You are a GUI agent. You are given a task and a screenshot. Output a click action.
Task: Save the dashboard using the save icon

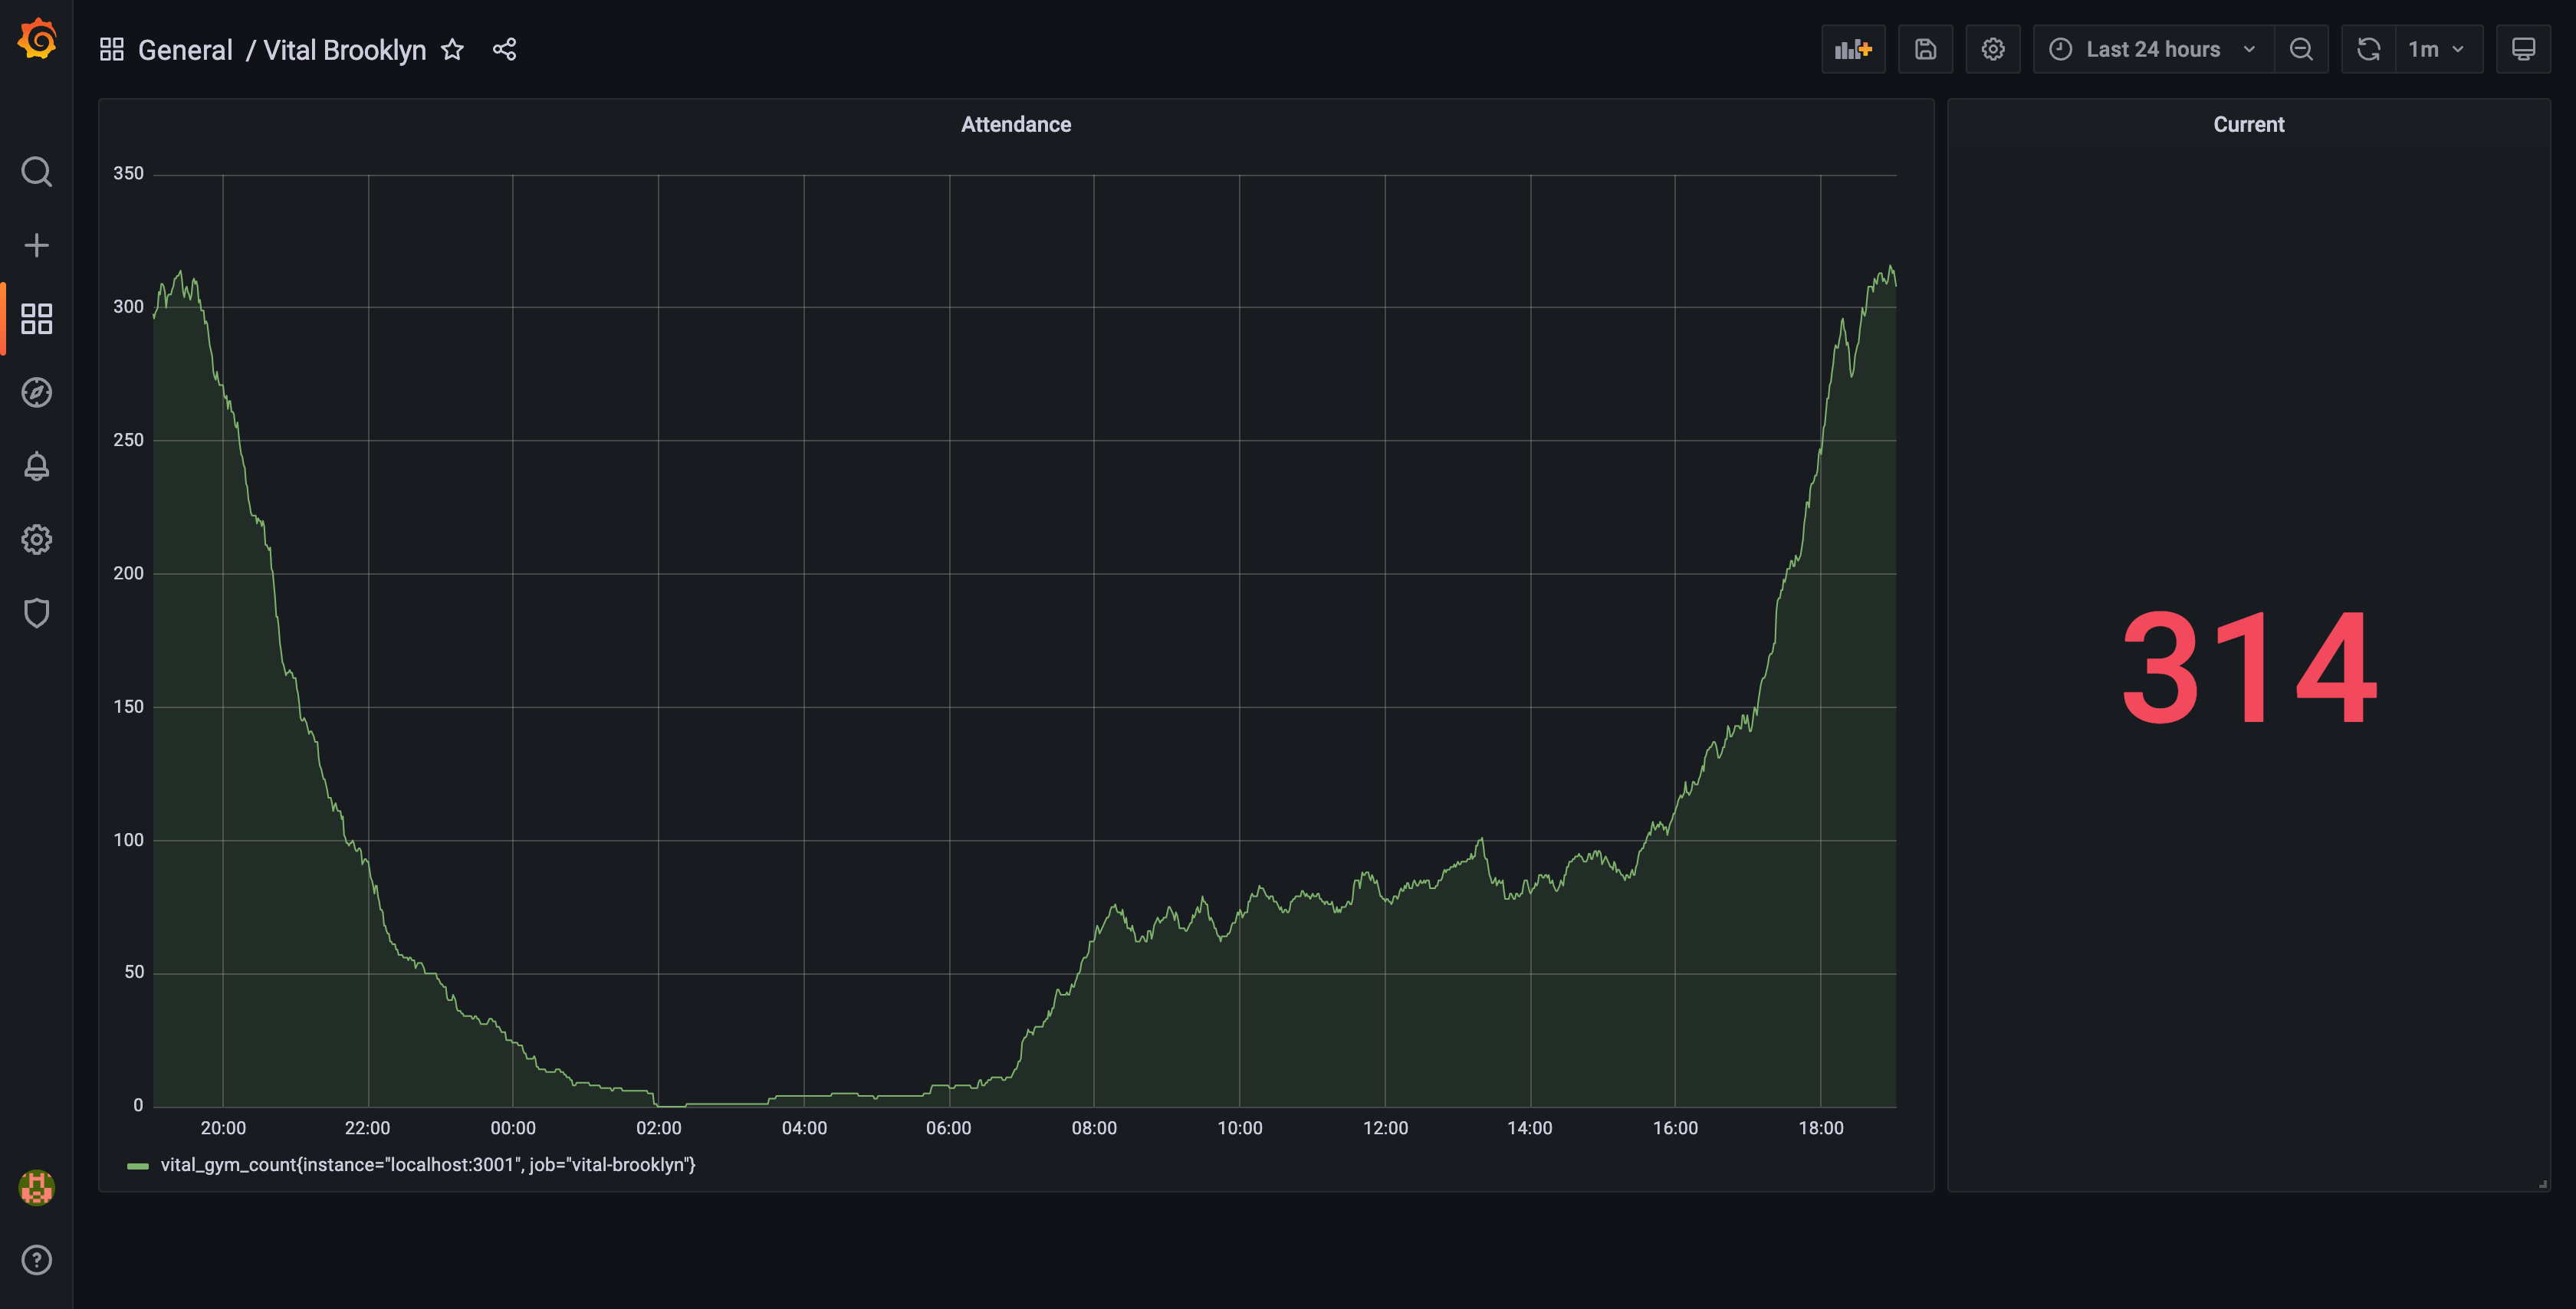point(1925,48)
